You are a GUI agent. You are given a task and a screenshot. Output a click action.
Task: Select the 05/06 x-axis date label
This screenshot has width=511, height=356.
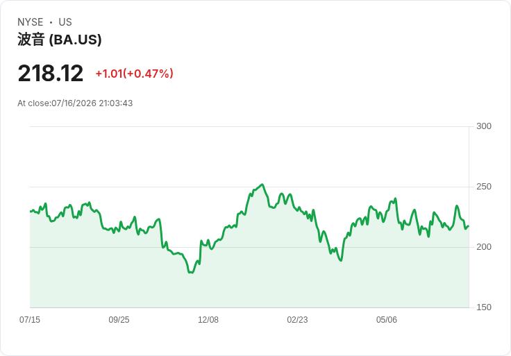coord(387,320)
